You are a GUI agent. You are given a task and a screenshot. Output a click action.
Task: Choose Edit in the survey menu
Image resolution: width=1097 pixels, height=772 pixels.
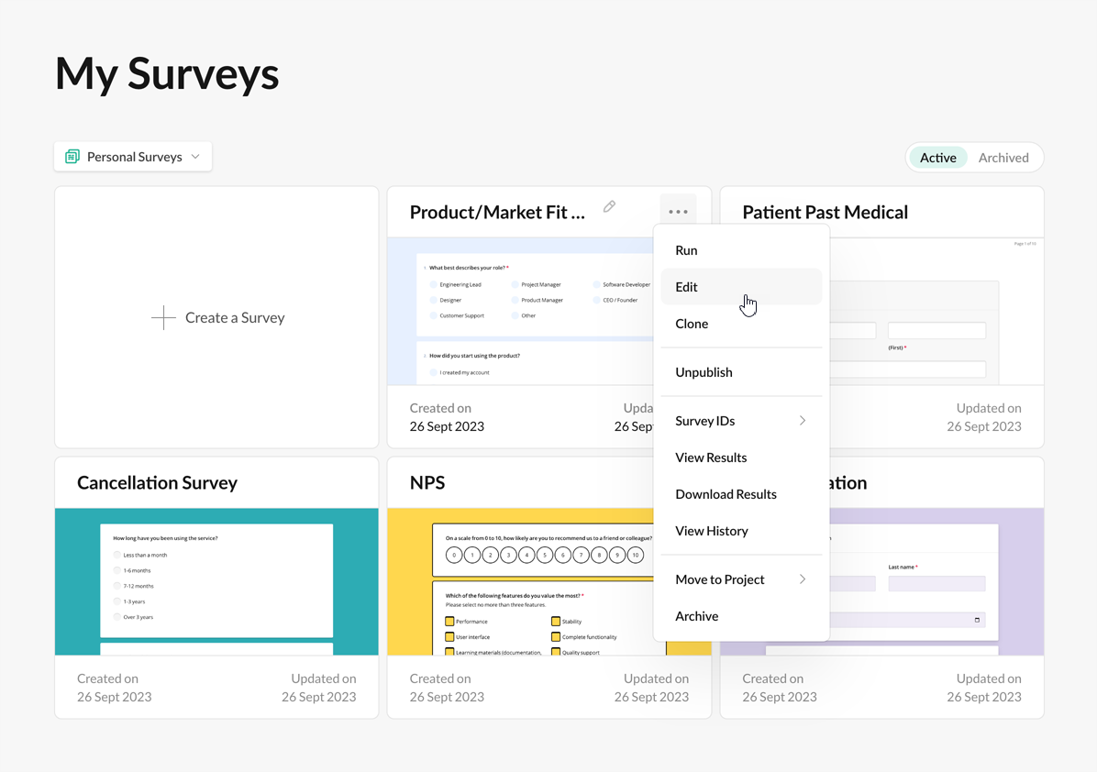(x=686, y=286)
